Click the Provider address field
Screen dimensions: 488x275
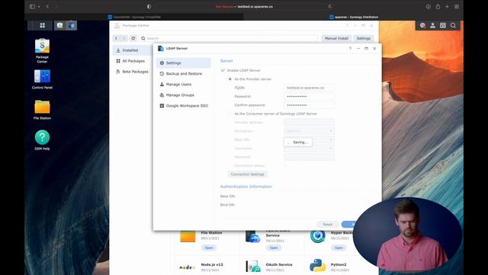click(309, 122)
